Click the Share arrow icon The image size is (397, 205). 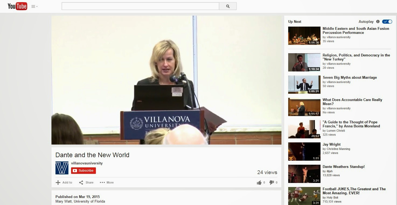tap(81, 182)
